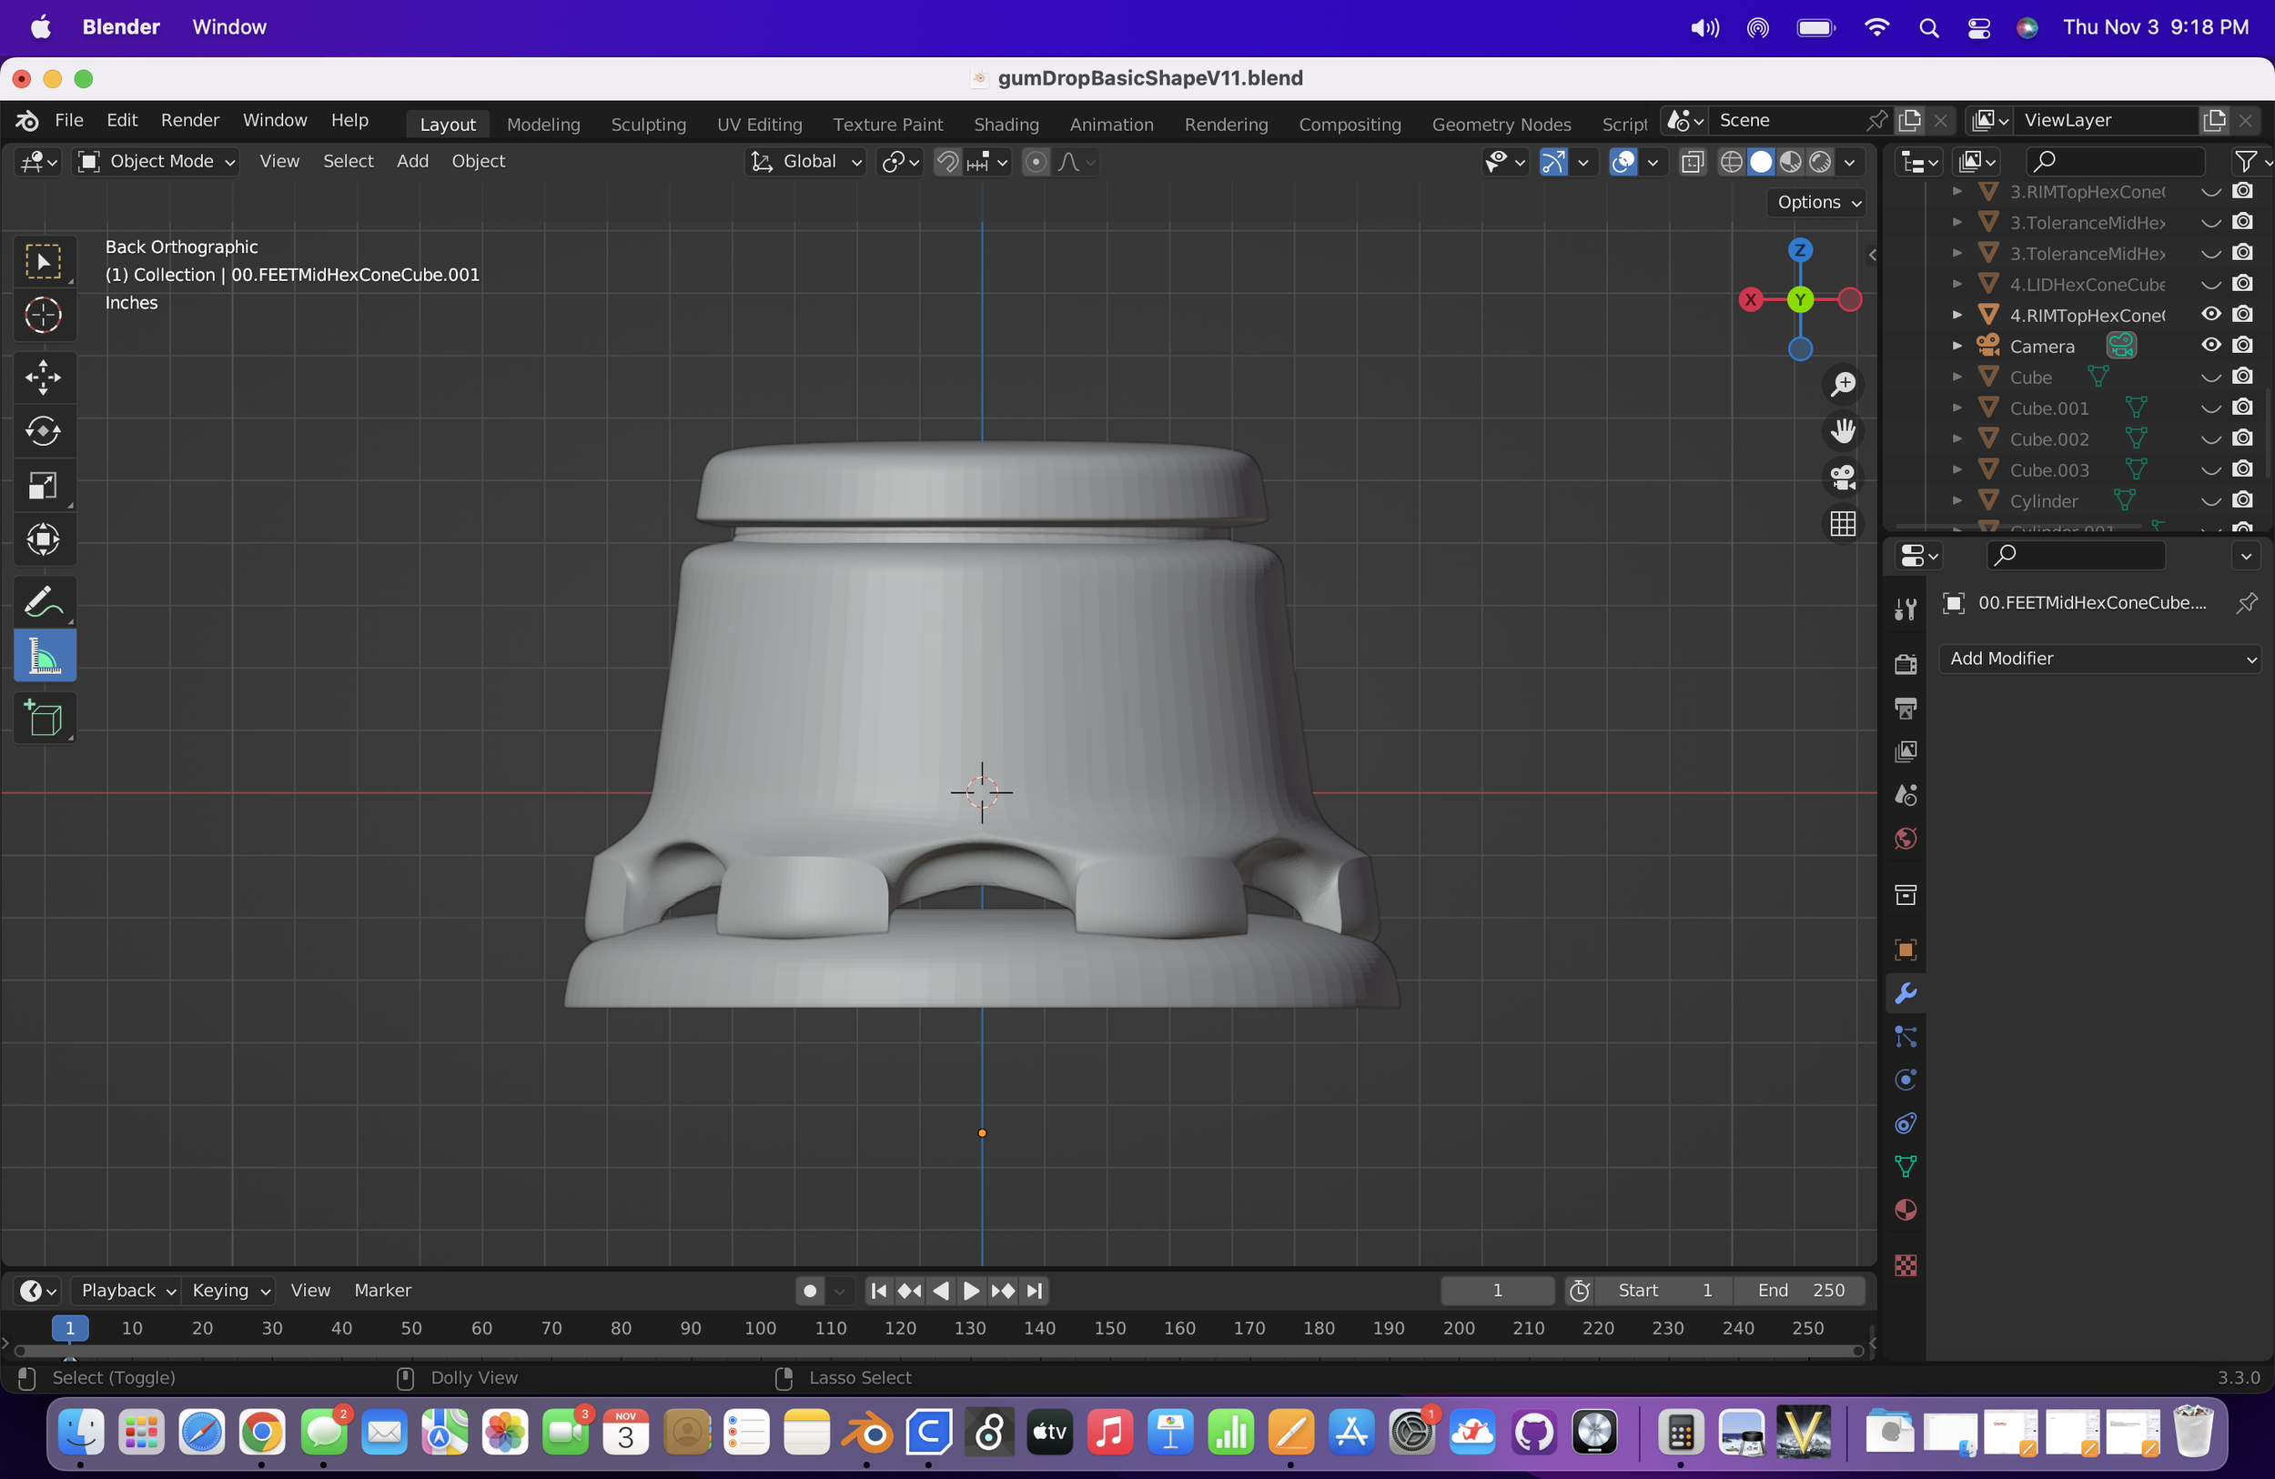Toggle snapping magnet in header
The image size is (2275, 1479).
(x=946, y=162)
